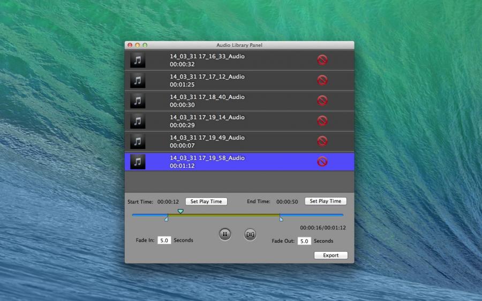Close the Audio Library Panel window

tap(130, 45)
